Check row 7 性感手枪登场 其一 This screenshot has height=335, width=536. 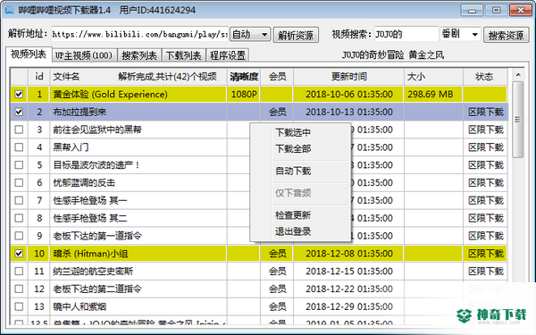19,200
